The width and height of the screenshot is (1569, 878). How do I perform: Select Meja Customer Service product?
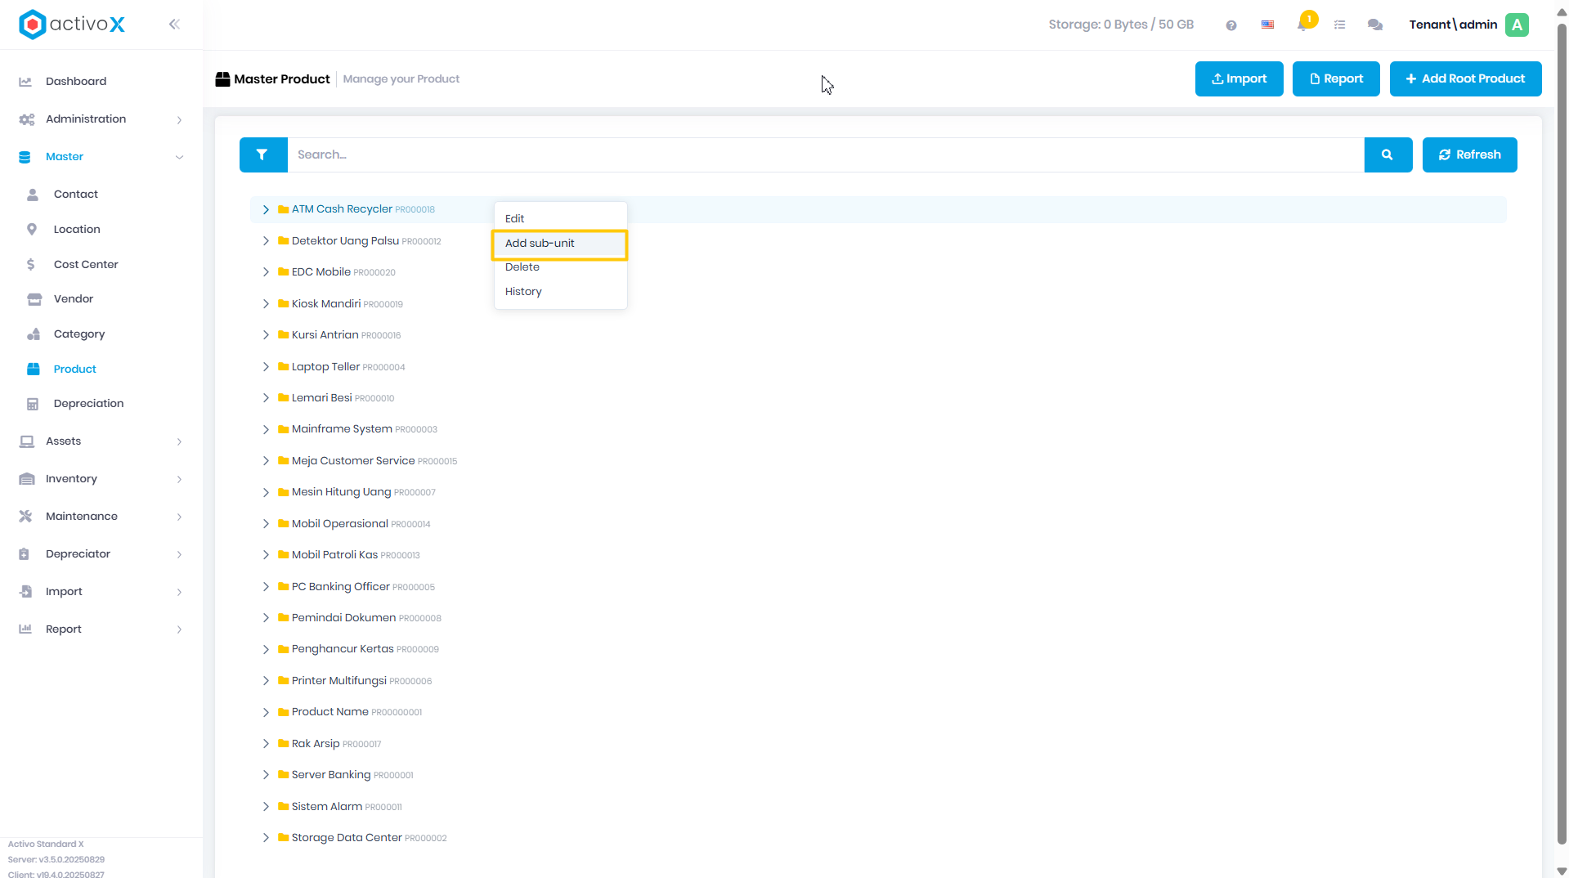click(x=353, y=461)
